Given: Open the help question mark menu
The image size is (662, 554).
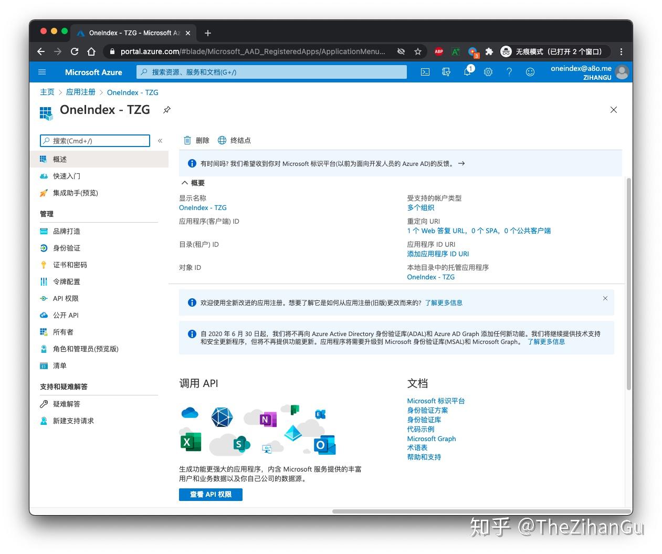Looking at the screenshot, I should point(509,72).
